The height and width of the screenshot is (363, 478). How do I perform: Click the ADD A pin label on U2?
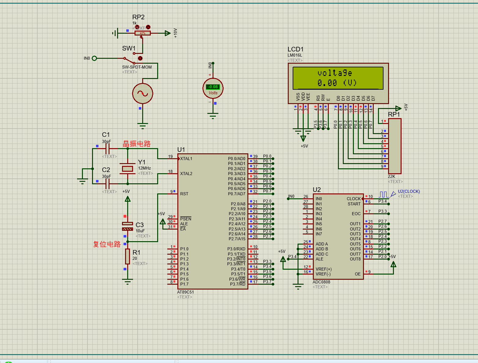click(322, 244)
